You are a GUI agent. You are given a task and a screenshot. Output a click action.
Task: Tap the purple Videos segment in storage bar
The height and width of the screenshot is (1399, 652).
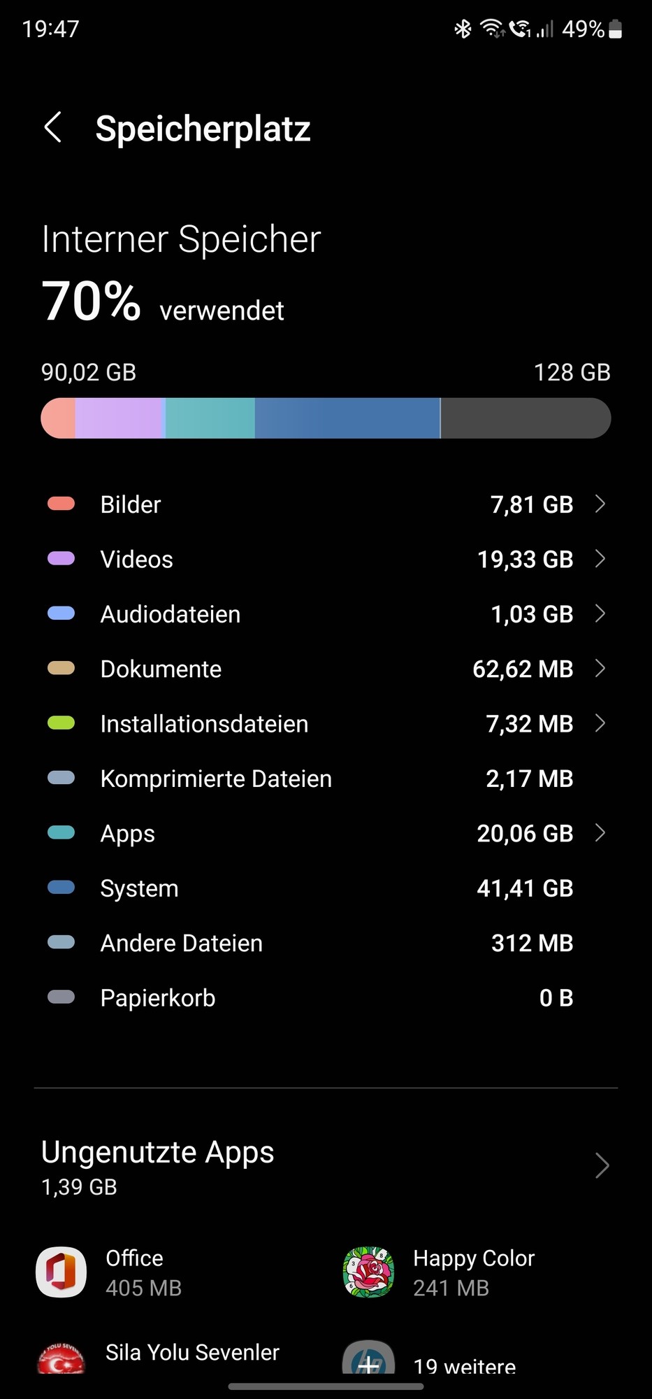click(x=119, y=418)
